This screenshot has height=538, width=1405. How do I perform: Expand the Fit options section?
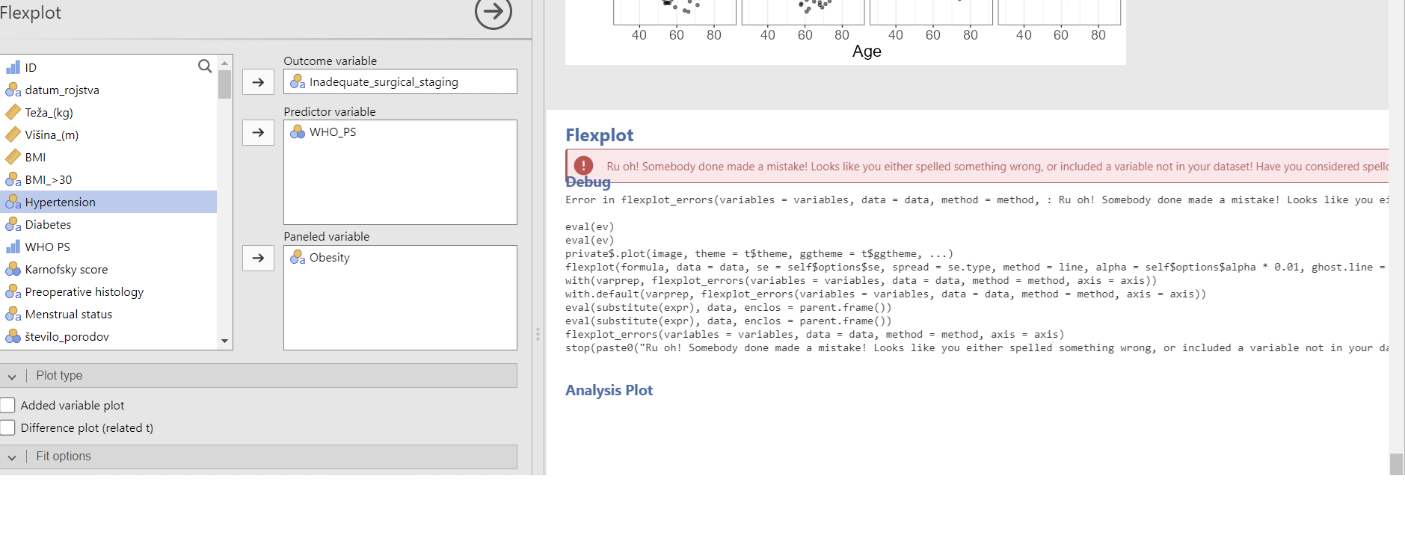[x=13, y=457]
